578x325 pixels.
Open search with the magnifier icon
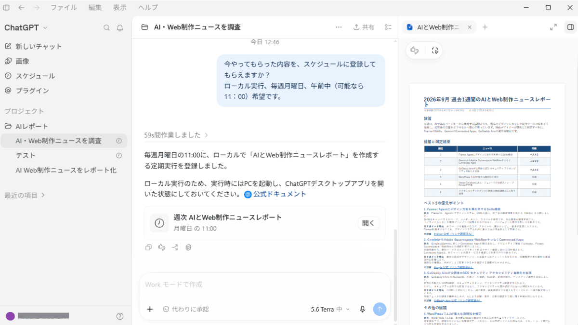click(107, 27)
